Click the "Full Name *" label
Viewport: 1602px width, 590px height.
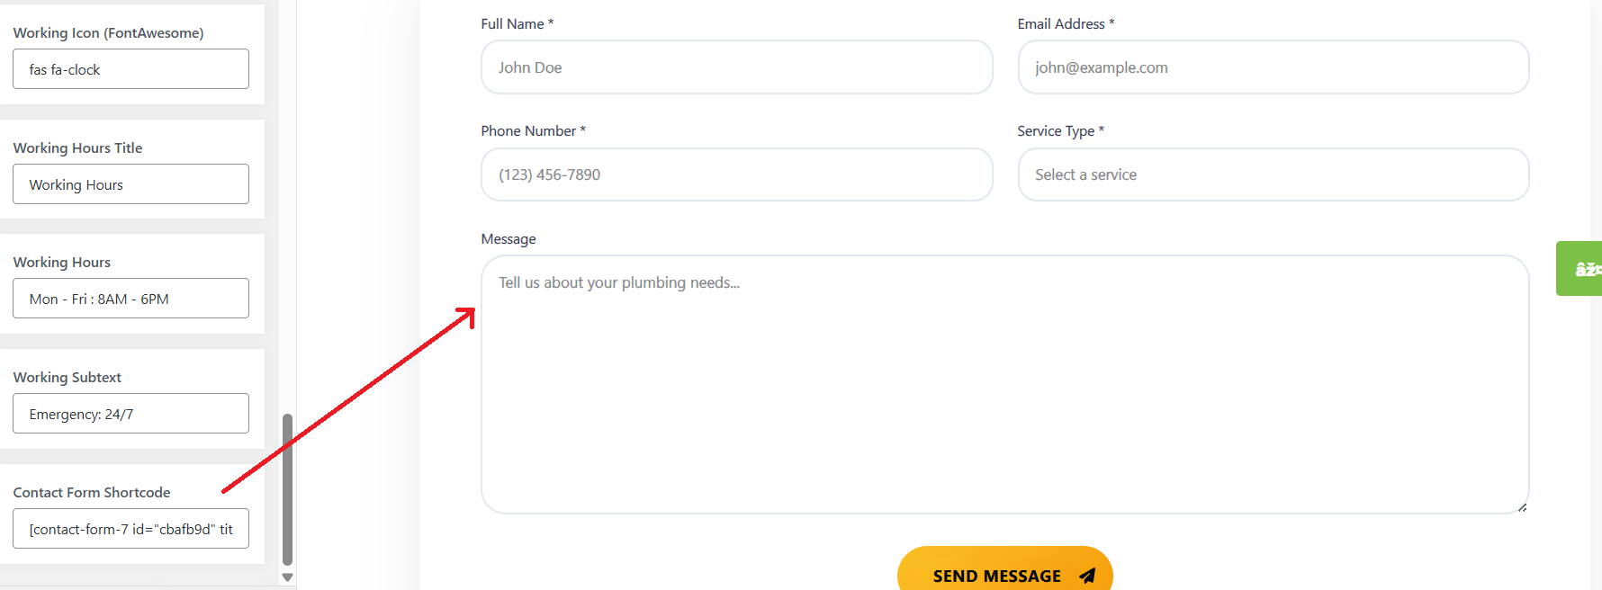tap(517, 24)
